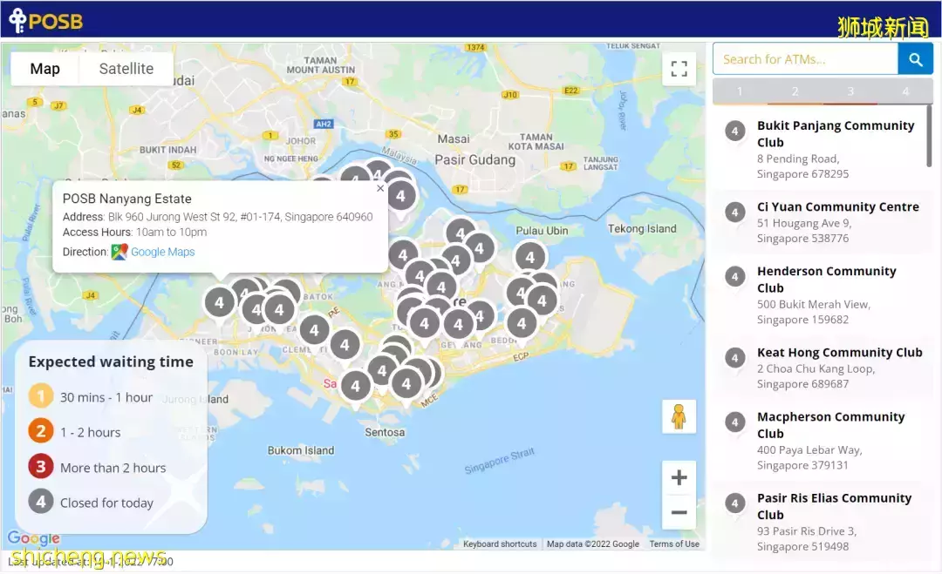The image size is (942, 574).
Task: Click the Pasir Gudang label on map
Action: [x=474, y=159]
